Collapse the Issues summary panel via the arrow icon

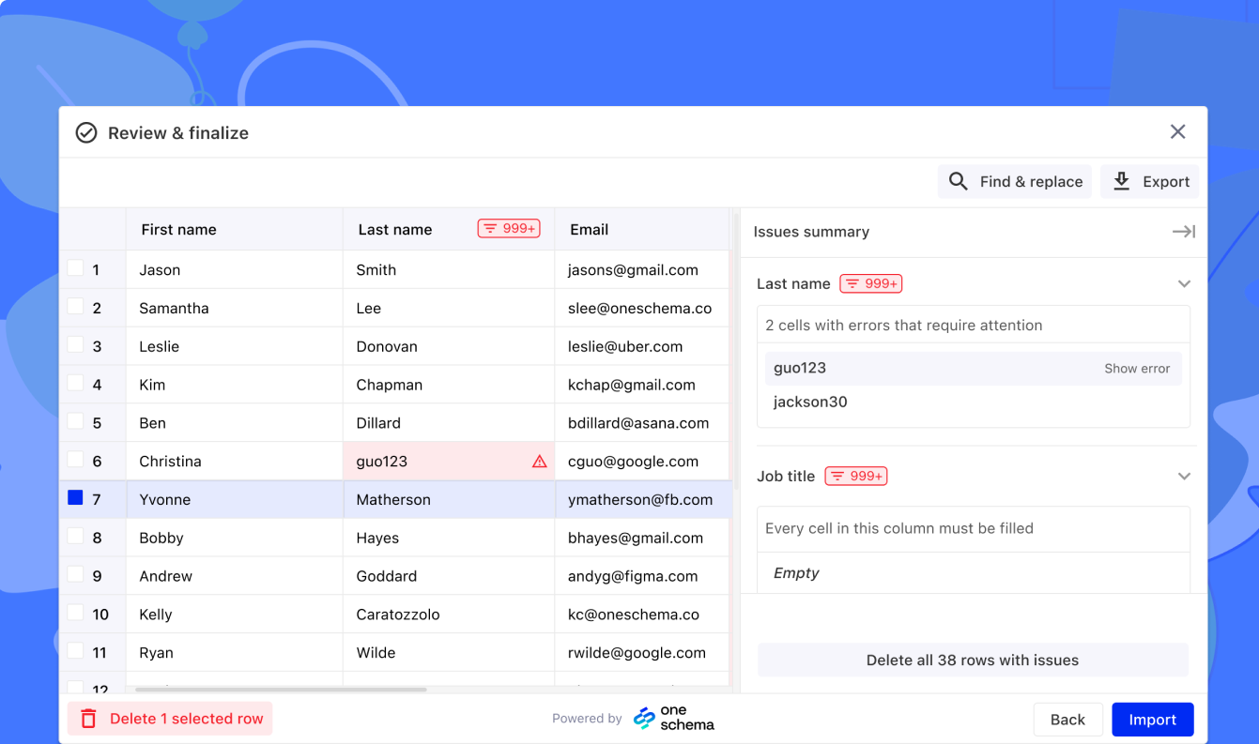1183,232
